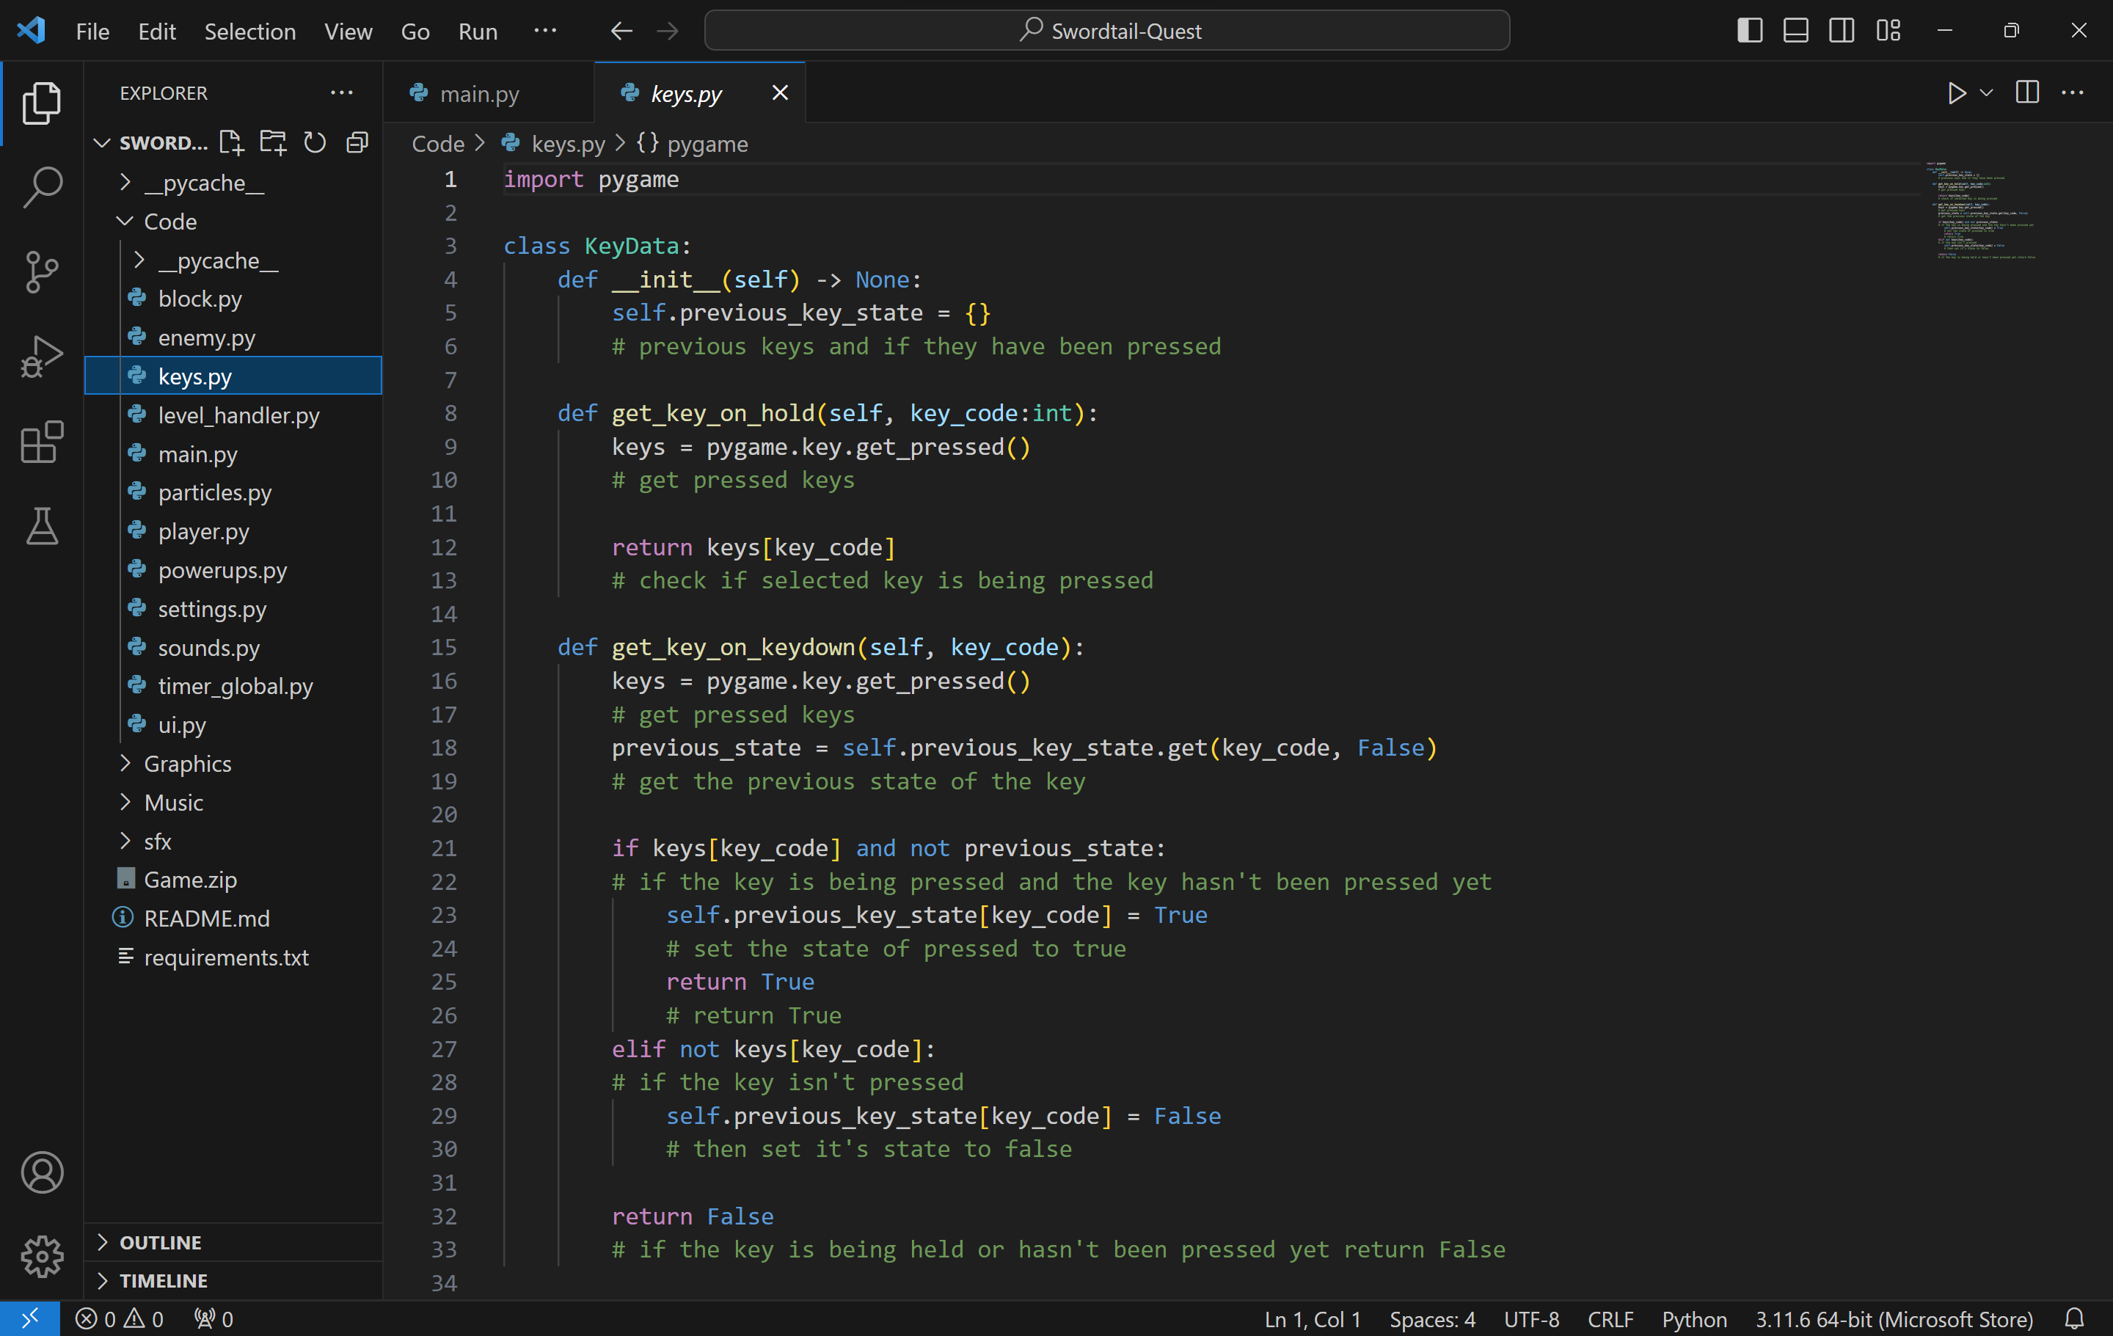Open the Extensions view
This screenshot has height=1336, width=2113.
tap(41, 441)
